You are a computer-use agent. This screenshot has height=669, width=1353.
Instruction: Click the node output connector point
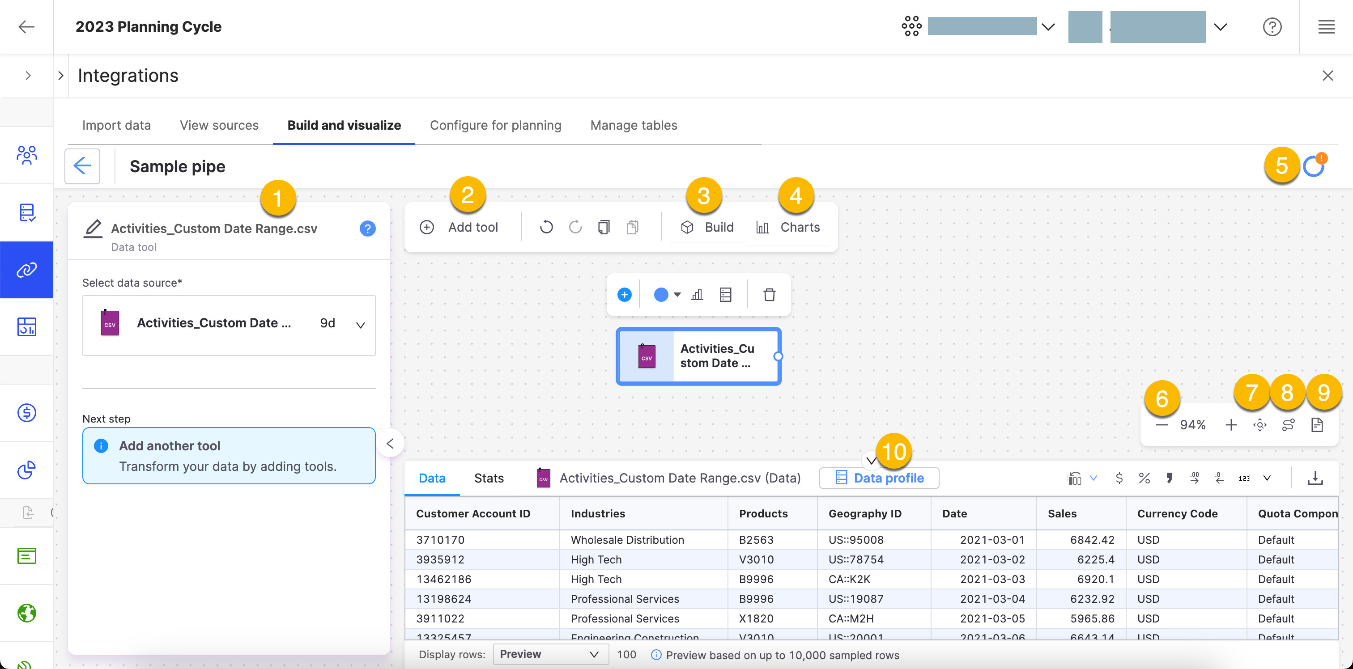pos(779,356)
